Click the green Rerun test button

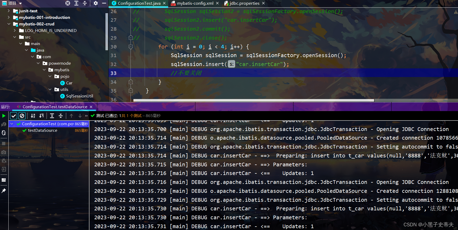tap(4, 116)
